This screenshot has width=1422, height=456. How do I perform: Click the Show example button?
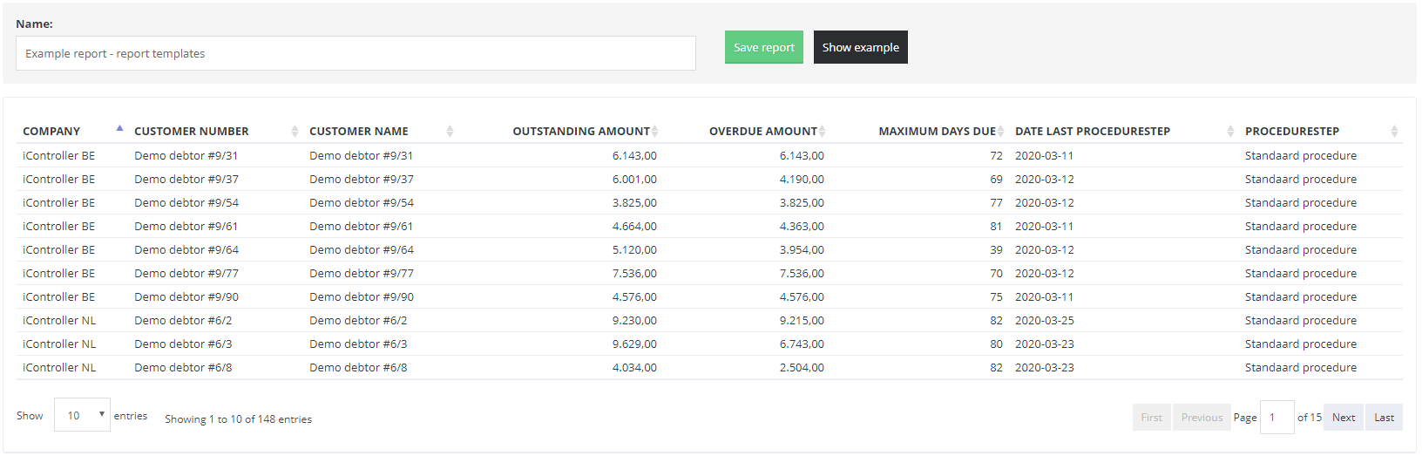click(861, 47)
